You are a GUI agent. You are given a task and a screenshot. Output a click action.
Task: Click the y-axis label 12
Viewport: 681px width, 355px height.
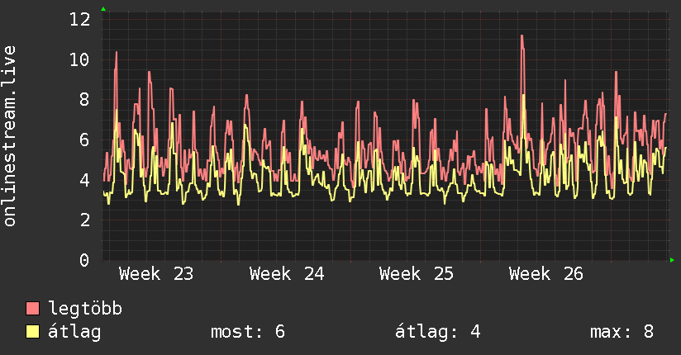[x=80, y=20]
